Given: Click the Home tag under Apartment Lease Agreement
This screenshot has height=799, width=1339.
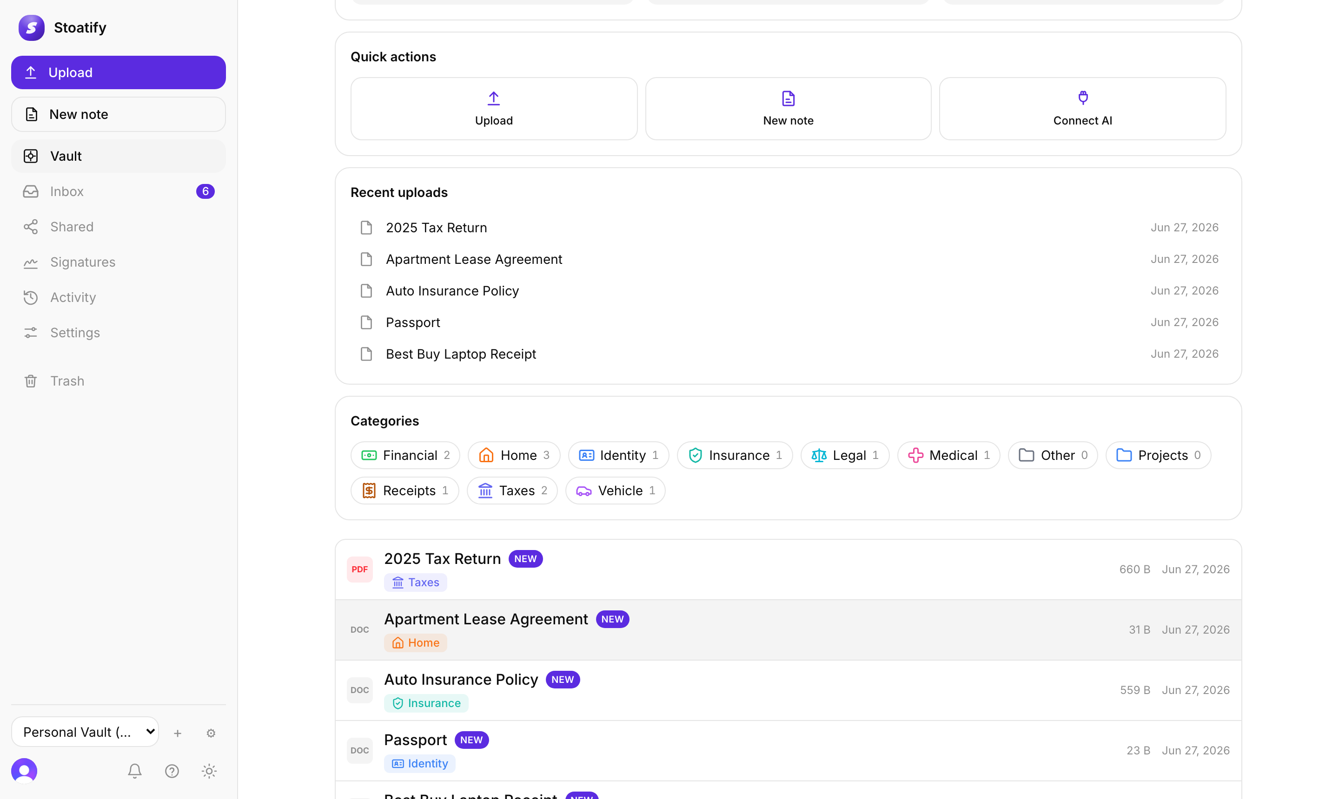Looking at the screenshot, I should [x=416, y=643].
